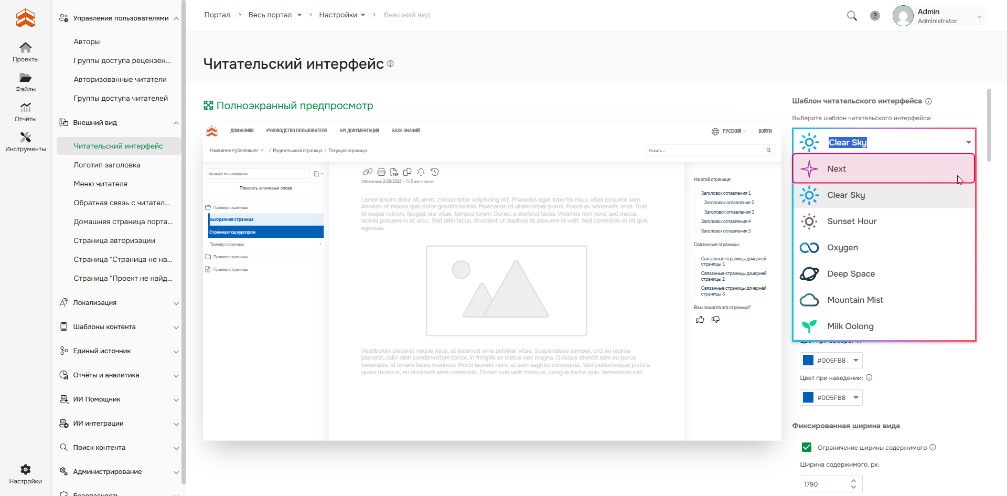The image size is (1007, 496).
Task: Open the Reports sidebar icon
Action: [25, 112]
